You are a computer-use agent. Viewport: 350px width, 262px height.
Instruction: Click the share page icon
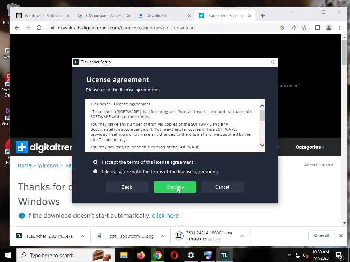click(293, 28)
